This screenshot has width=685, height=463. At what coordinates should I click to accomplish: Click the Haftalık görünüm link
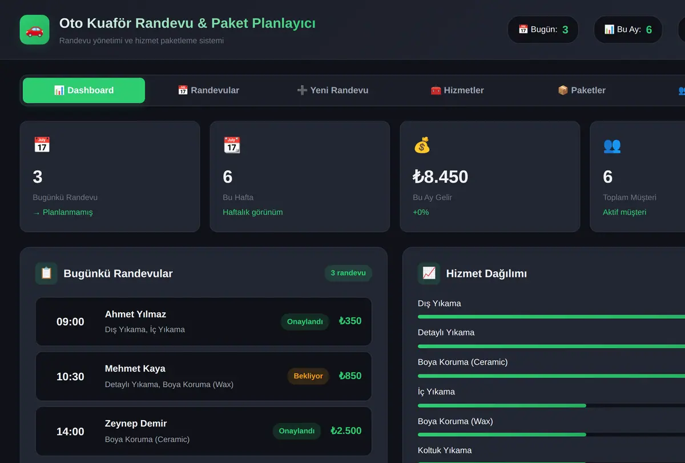pos(252,212)
